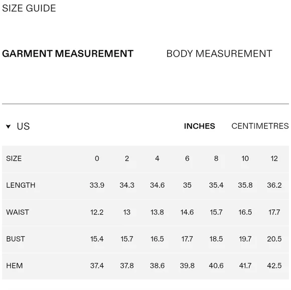Select the Garment Measurement tab
Viewport: 291px width, 290px height.
tap(68, 54)
